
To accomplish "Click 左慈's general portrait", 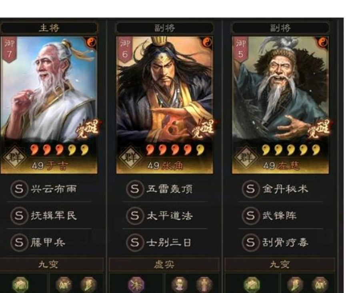I will (x=280, y=89).
